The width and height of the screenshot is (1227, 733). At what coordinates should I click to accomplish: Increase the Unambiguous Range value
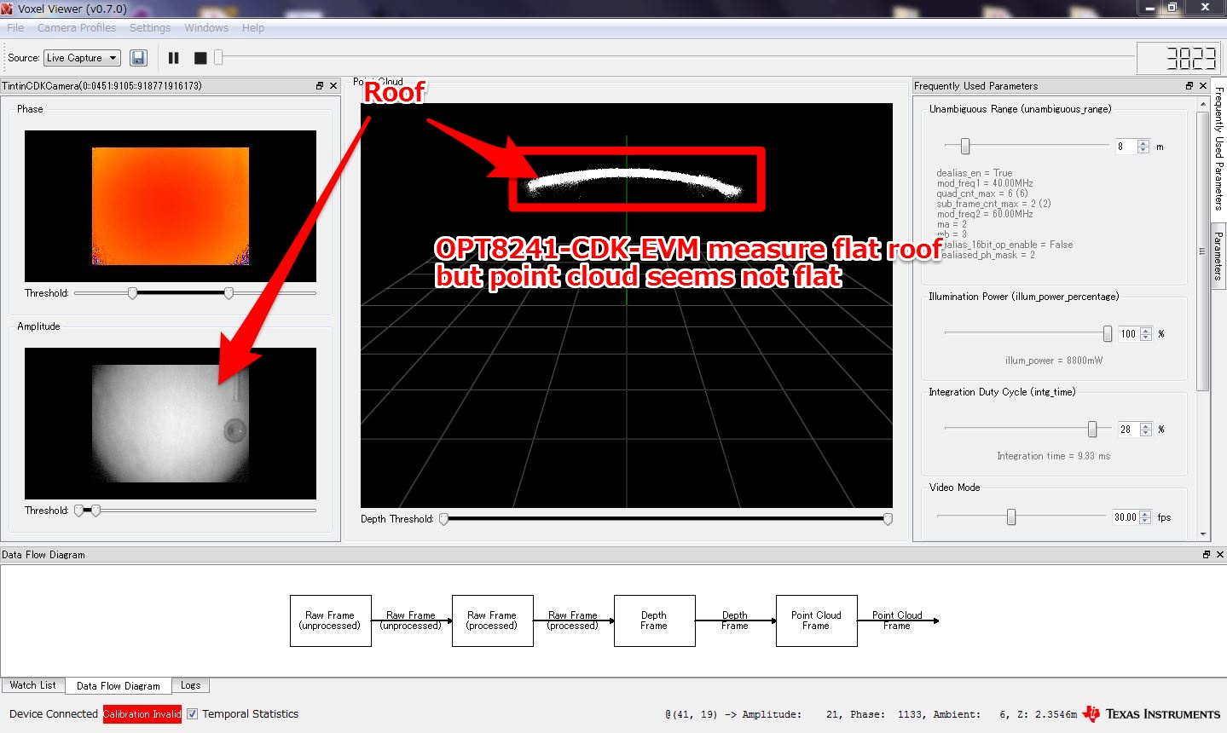click(x=1143, y=143)
